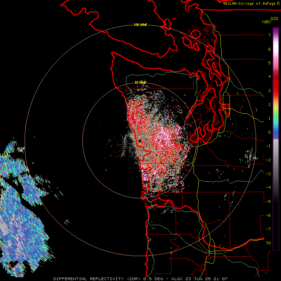Click the -1 value on color scale
281x281 pixels.
[268, 146]
